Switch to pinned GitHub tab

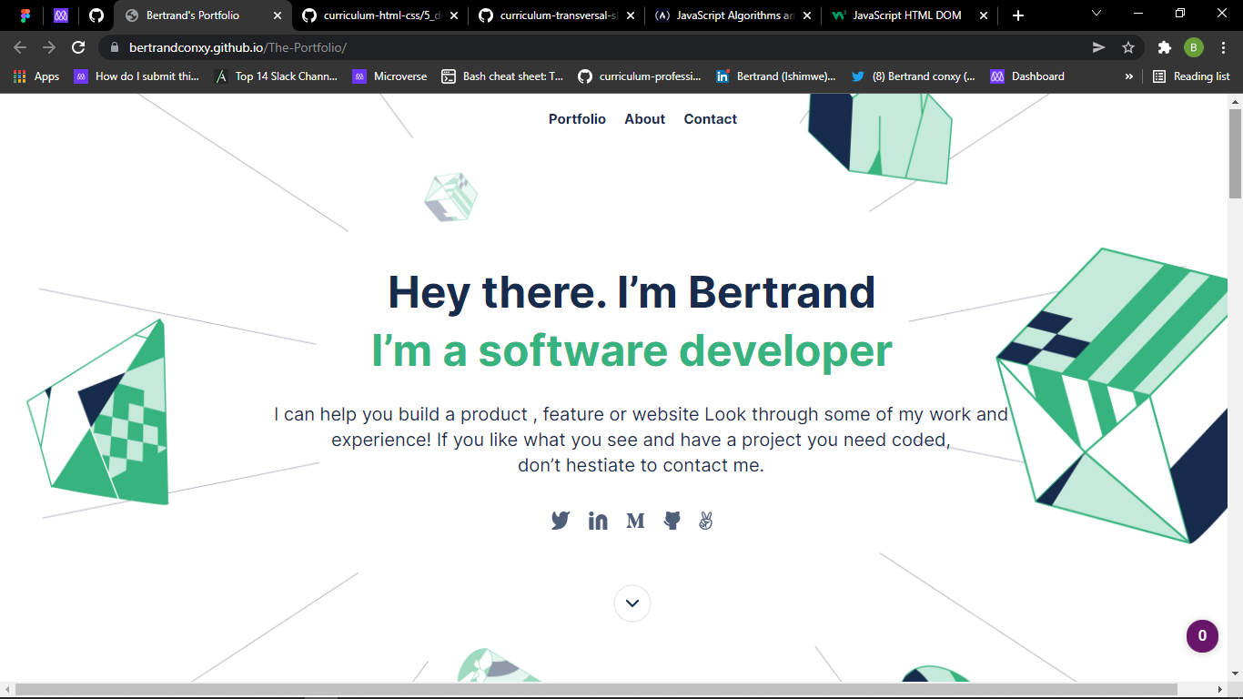[96, 15]
